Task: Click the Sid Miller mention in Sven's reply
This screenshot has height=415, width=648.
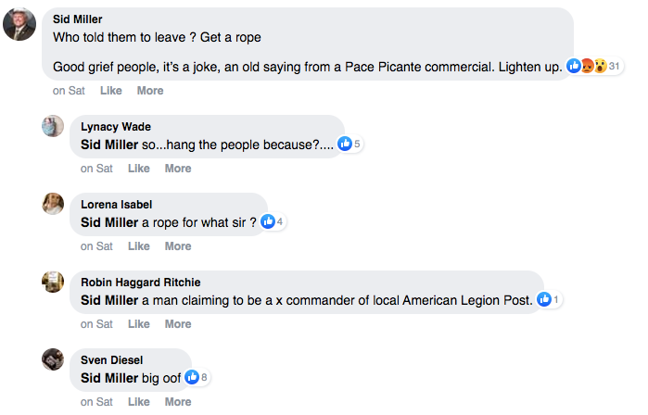Action: pyautogui.click(x=109, y=377)
